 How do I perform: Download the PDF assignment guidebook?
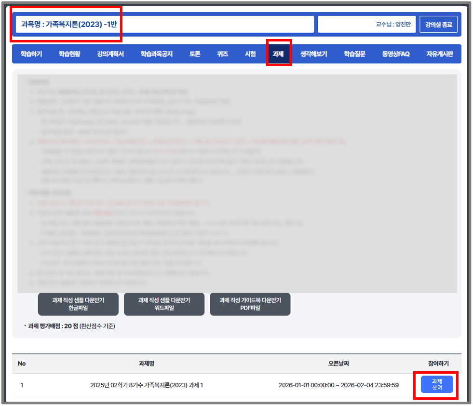pyautogui.click(x=250, y=304)
